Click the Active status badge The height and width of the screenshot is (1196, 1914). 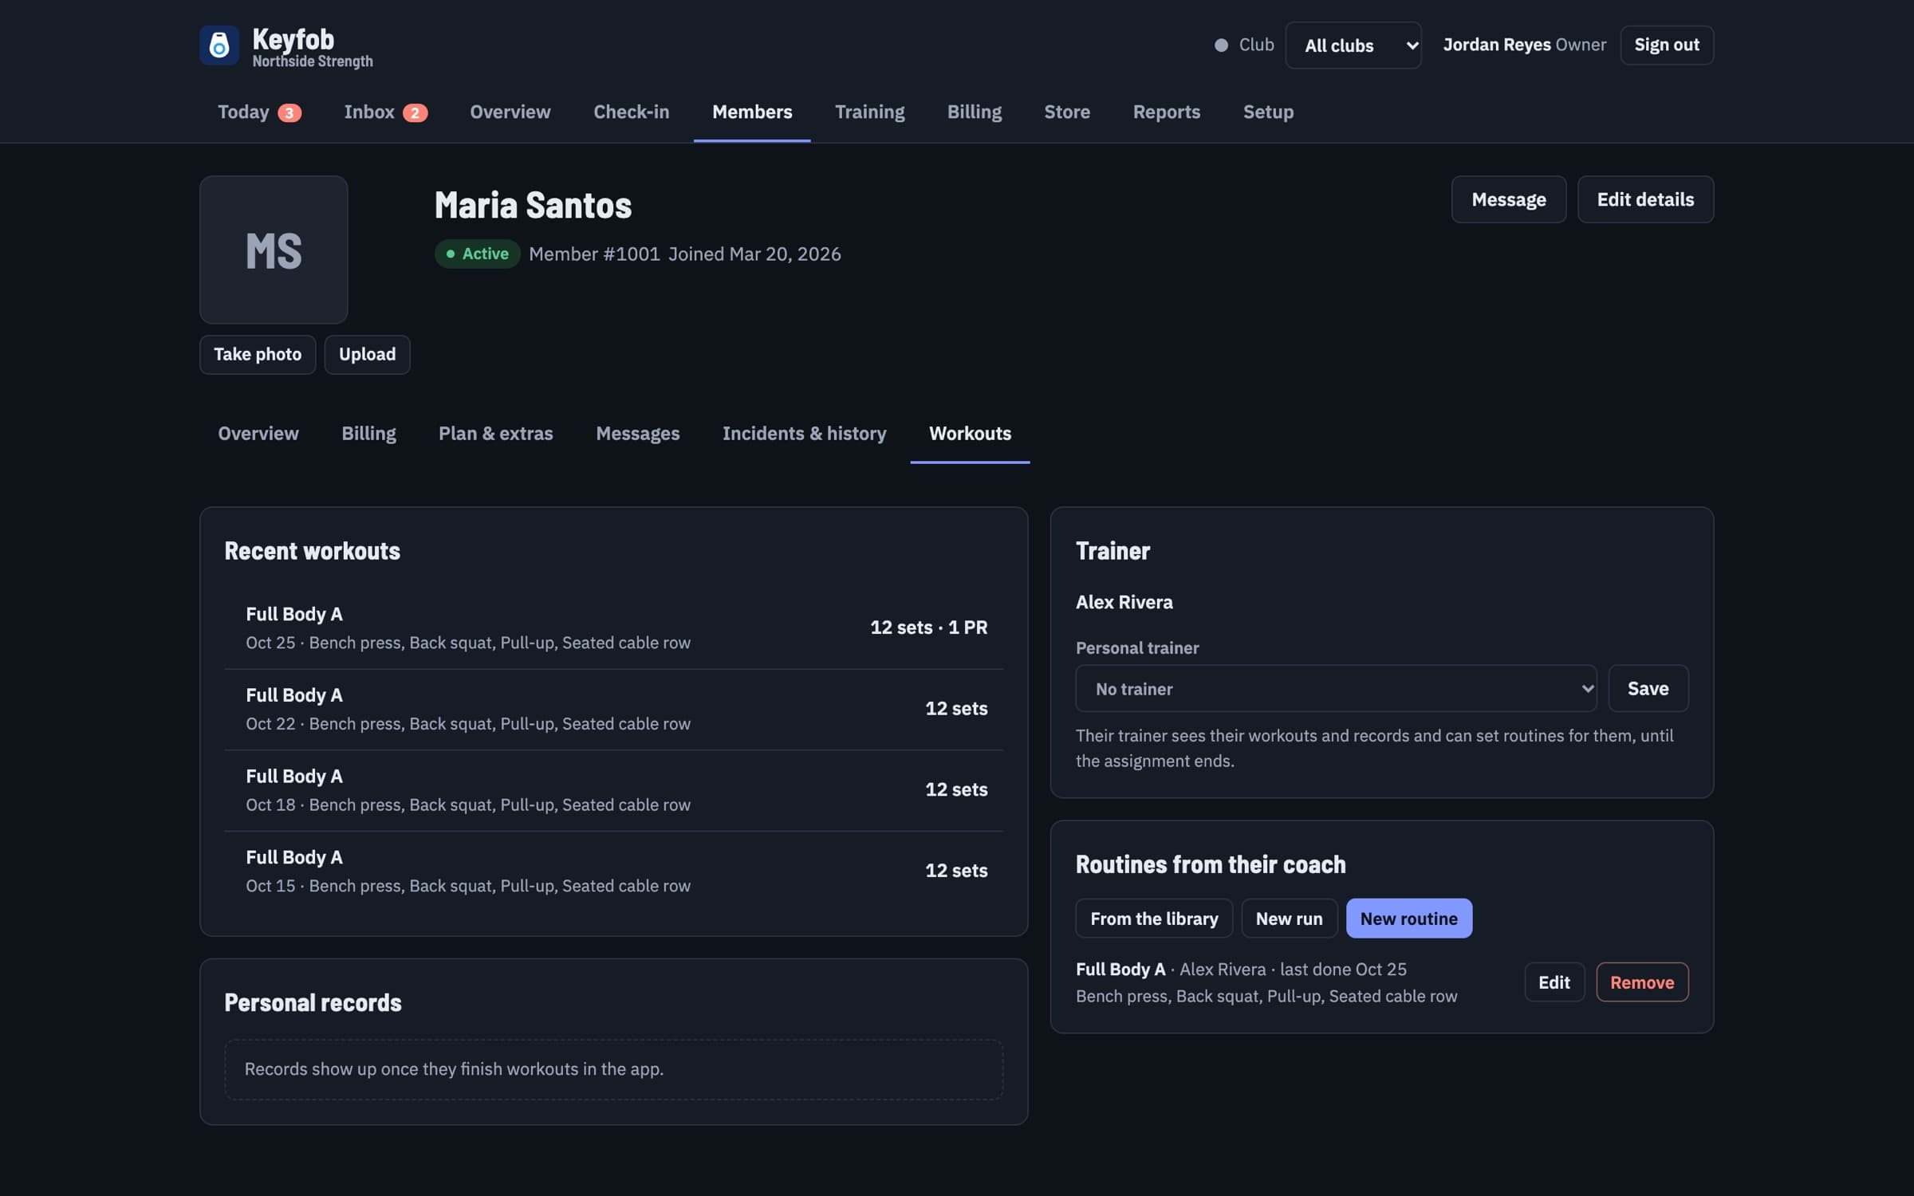tap(477, 254)
